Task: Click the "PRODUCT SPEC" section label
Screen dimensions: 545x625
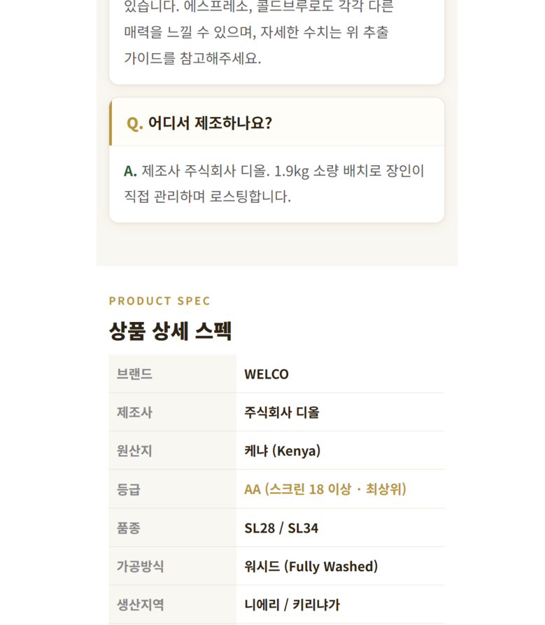Action: coord(160,301)
